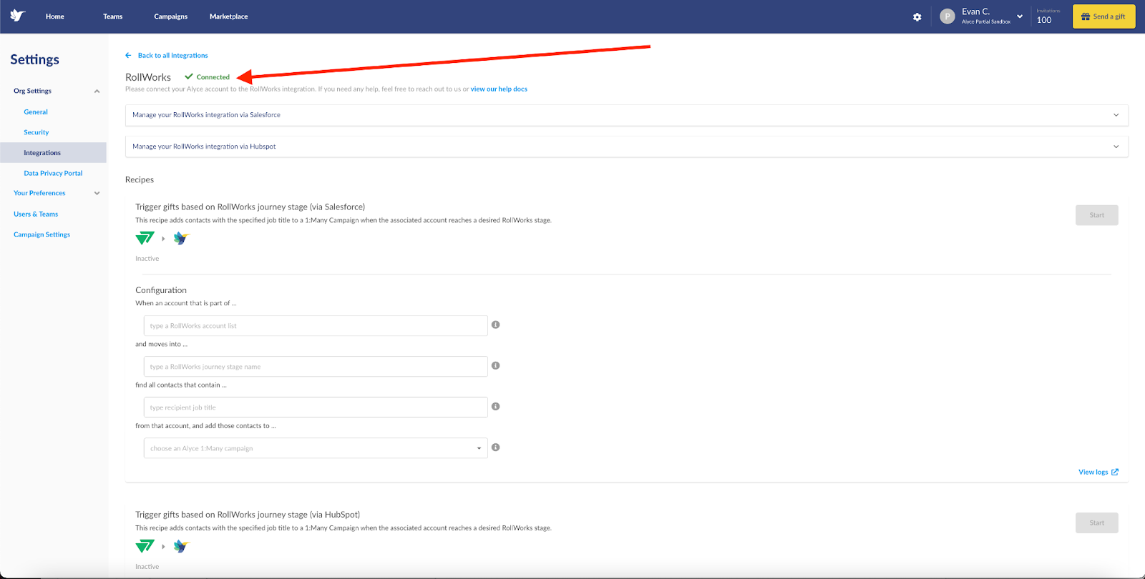
Task: Open the view our help docs link
Action: 499,89
